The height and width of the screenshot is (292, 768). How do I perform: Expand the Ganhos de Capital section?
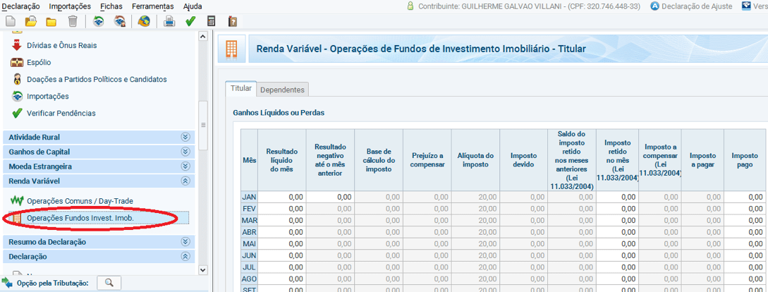99,152
